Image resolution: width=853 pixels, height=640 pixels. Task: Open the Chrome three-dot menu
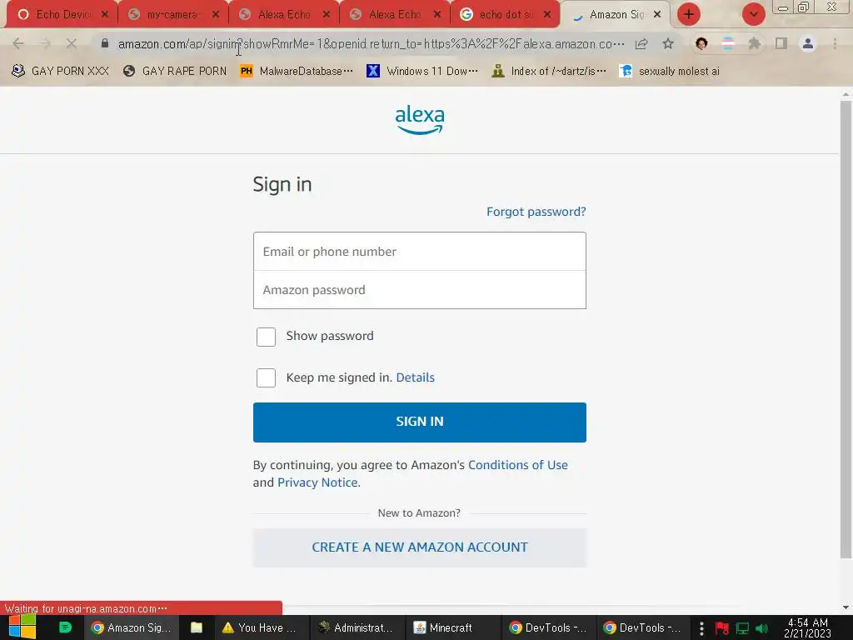click(835, 43)
